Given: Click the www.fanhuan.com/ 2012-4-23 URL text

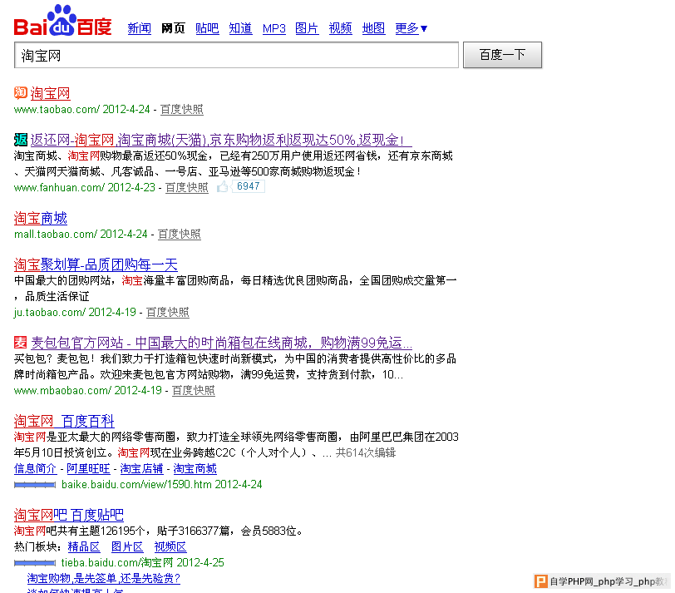Looking at the screenshot, I should tap(85, 187).
